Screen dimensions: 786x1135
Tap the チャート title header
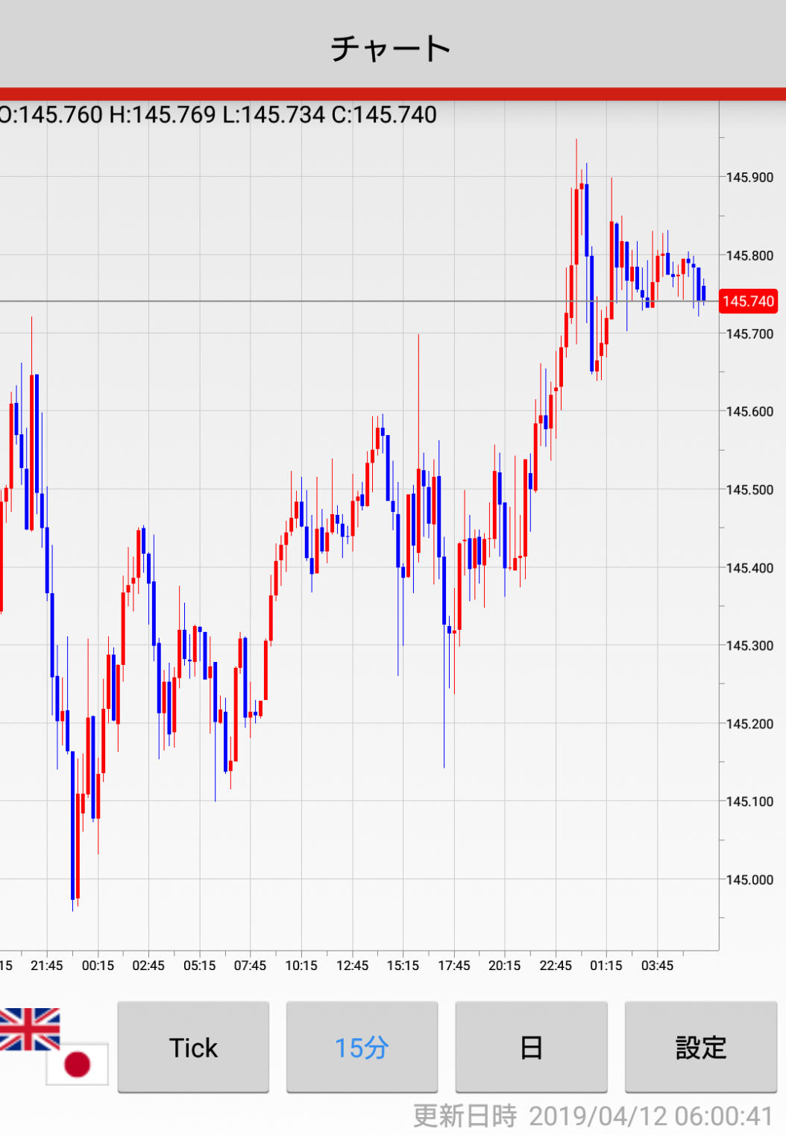(x=392, y=49)
